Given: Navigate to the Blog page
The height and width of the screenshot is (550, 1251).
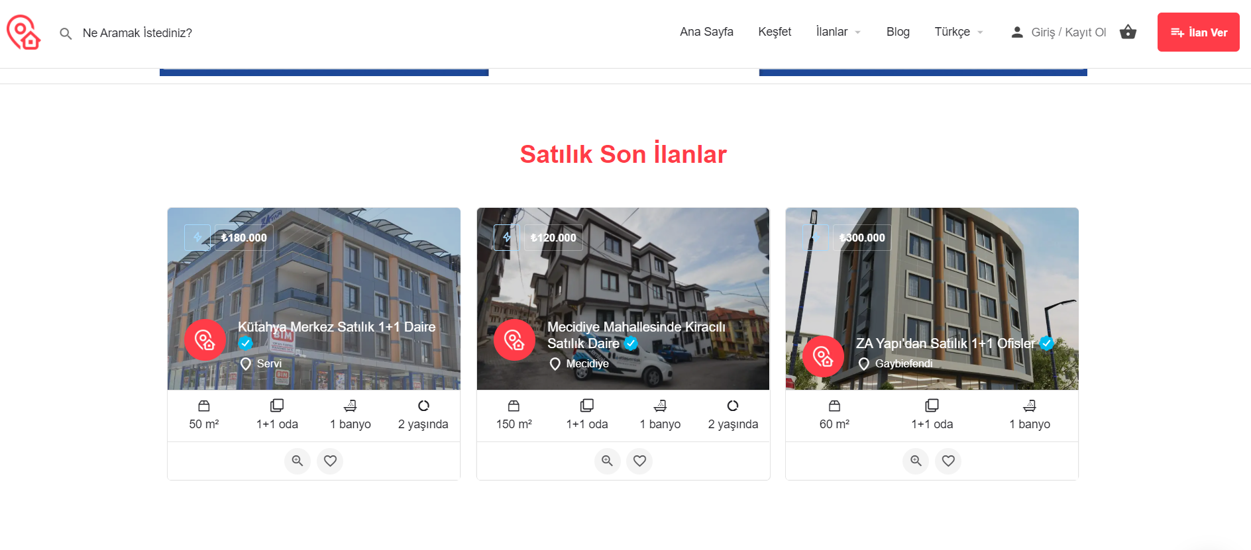Looking at the screenshot, I should pos(898,32).
